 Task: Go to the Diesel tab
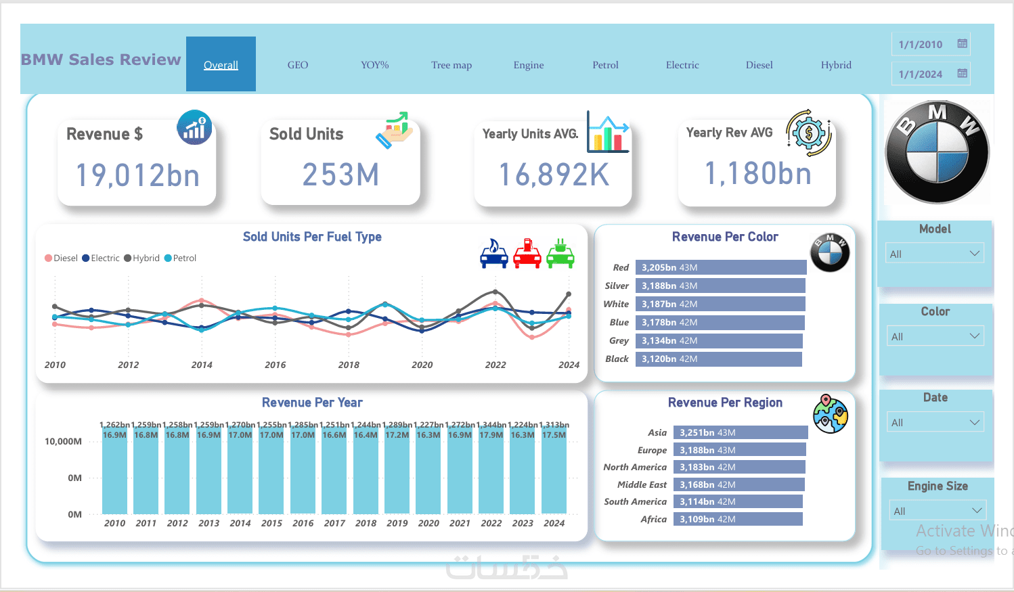(759, 65)
